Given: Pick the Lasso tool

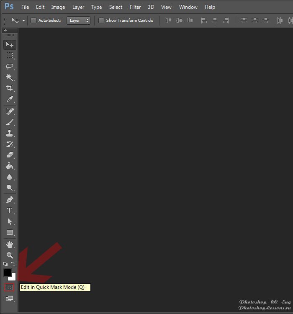Looking at the screenshot, I should 10,67.
